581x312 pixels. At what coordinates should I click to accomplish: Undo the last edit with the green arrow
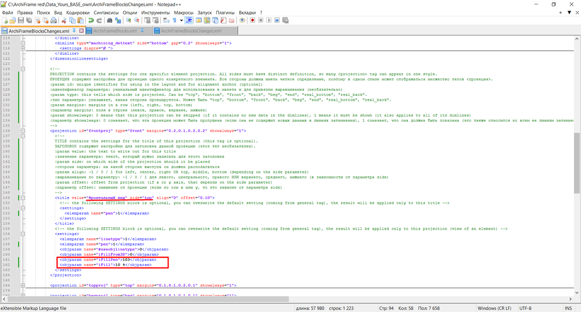pos(91,20)
